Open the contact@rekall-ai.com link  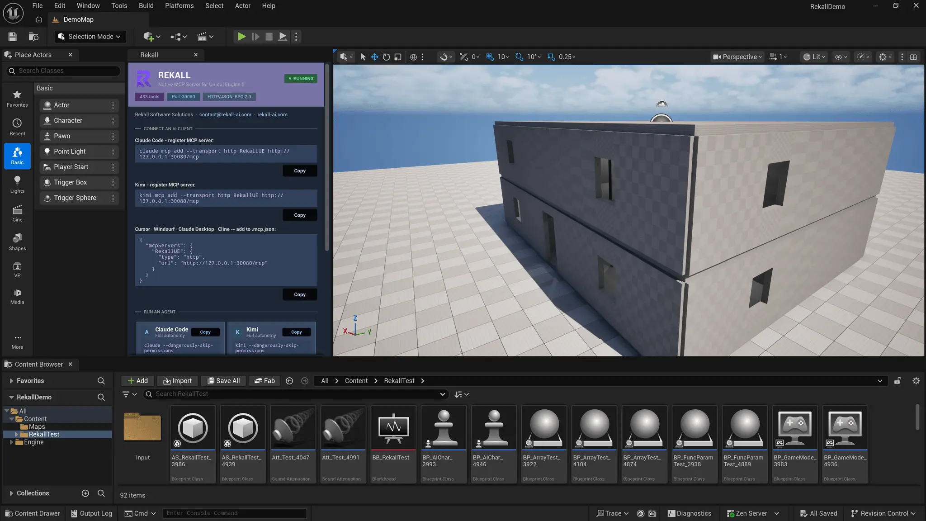click(225, 114)
